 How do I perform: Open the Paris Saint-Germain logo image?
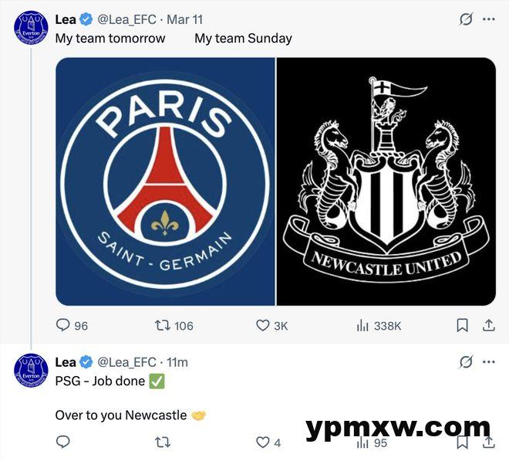pos(165,181)
